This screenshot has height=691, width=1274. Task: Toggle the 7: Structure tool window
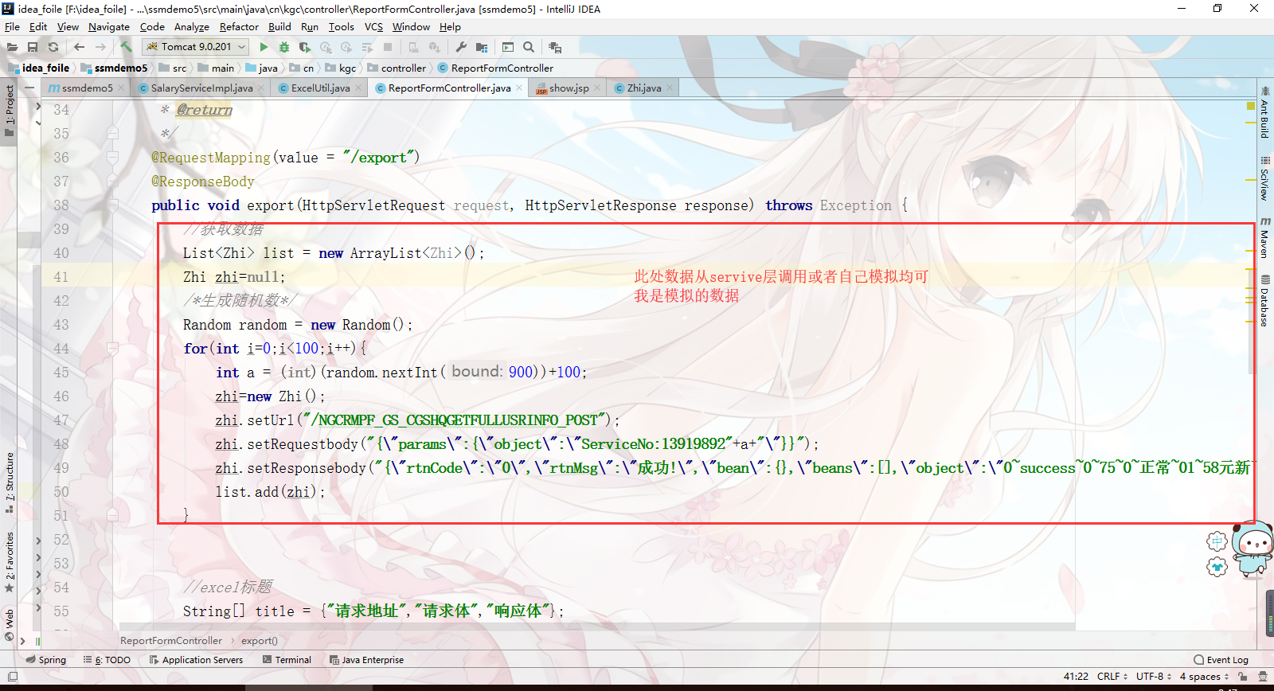pyautogui.click(x=10, y=482)
